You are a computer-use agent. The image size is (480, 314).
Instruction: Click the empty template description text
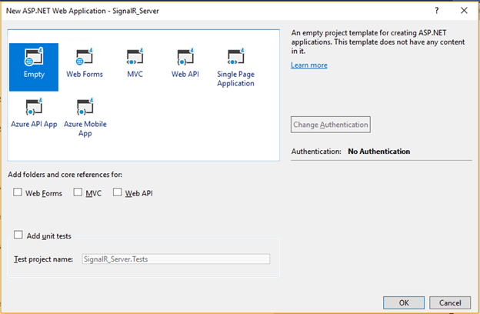coord(378,42)
